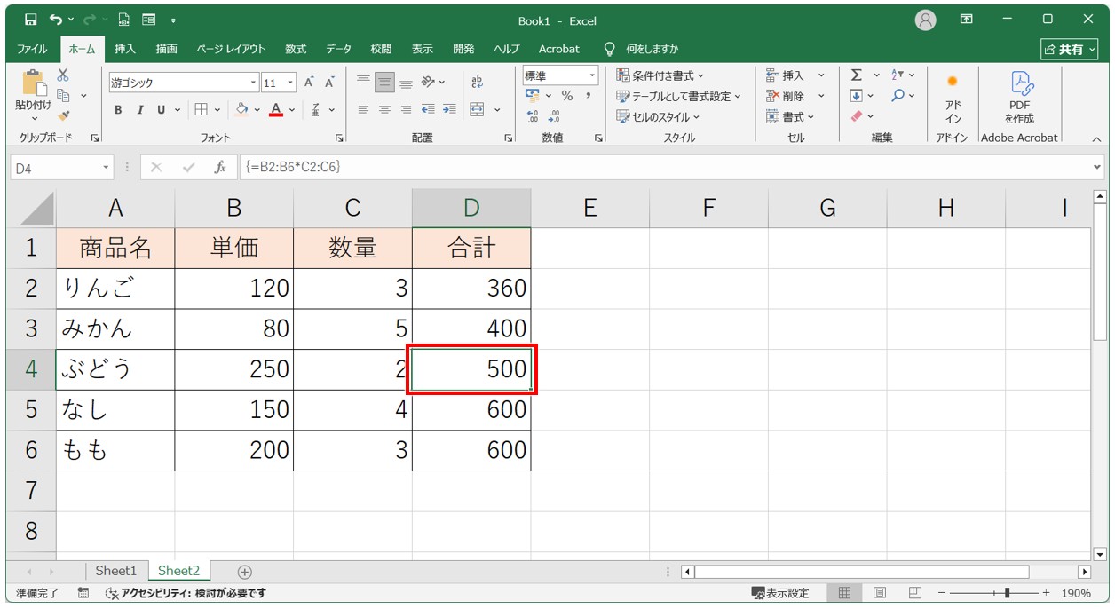
Task: Click the 表示設定 button in status bar
Action: coord(780,593)
